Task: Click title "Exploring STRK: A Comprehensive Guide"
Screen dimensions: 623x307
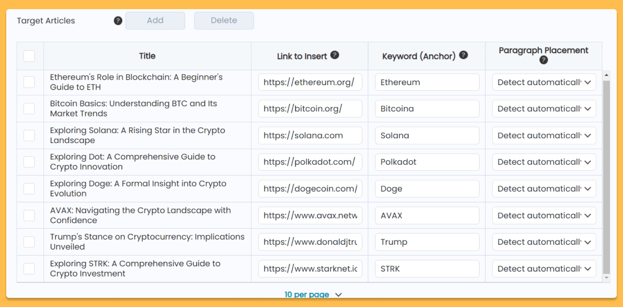Action: point(135,269)
